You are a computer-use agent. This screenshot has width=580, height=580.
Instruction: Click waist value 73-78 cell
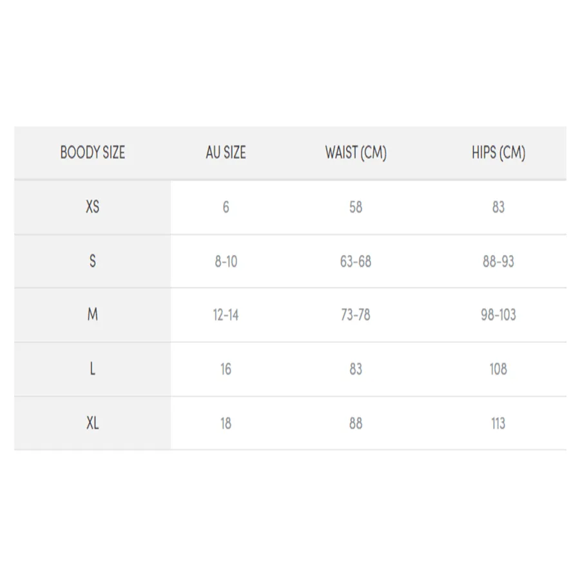(x=356, y=315)
